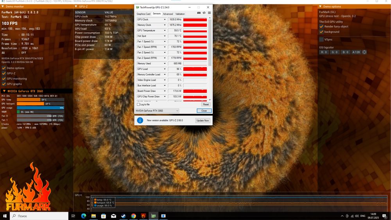Collapse the Demo monitor panel
This screenshot has height=220, width=391.
tap(2, 7)
